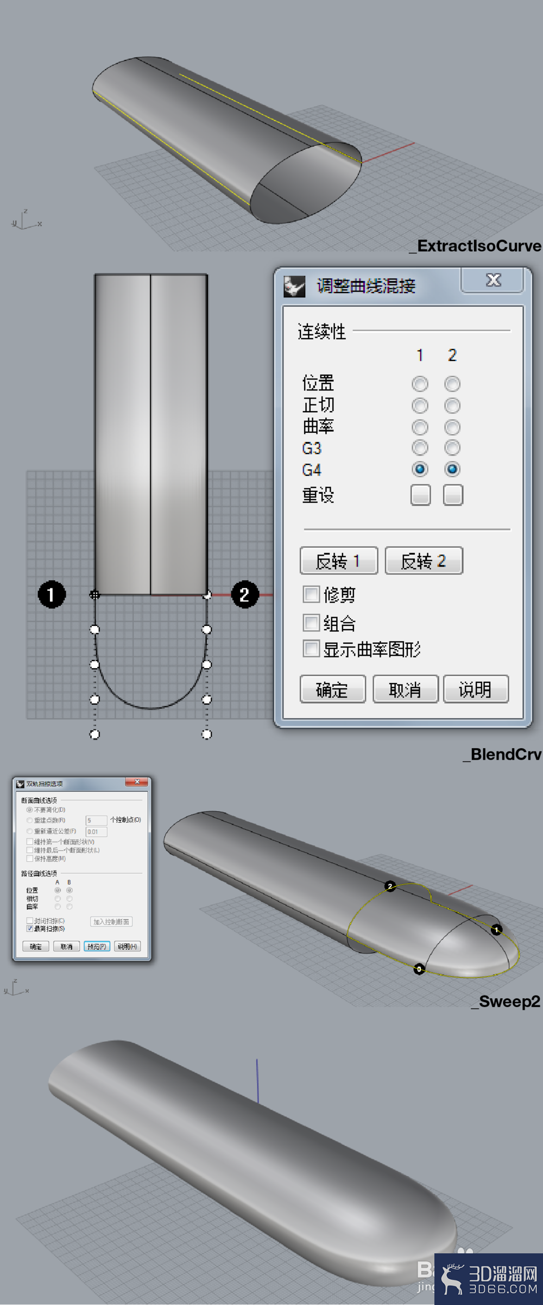This screenshot has height=1305, width=543.
Task: Click the 反转 2 button
Action: coord(424,561)
